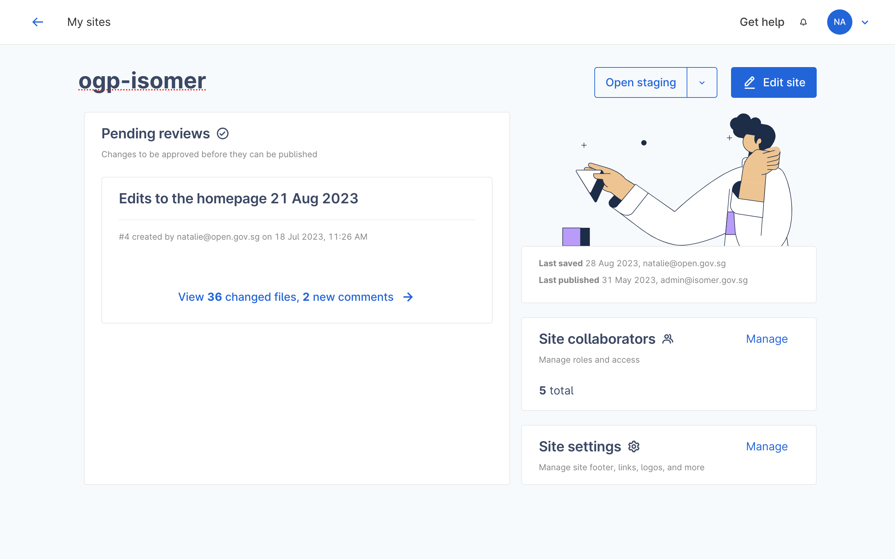
Task: Click Manage link for Site settings
Action: pyautogui.click(x=767, y=446)
